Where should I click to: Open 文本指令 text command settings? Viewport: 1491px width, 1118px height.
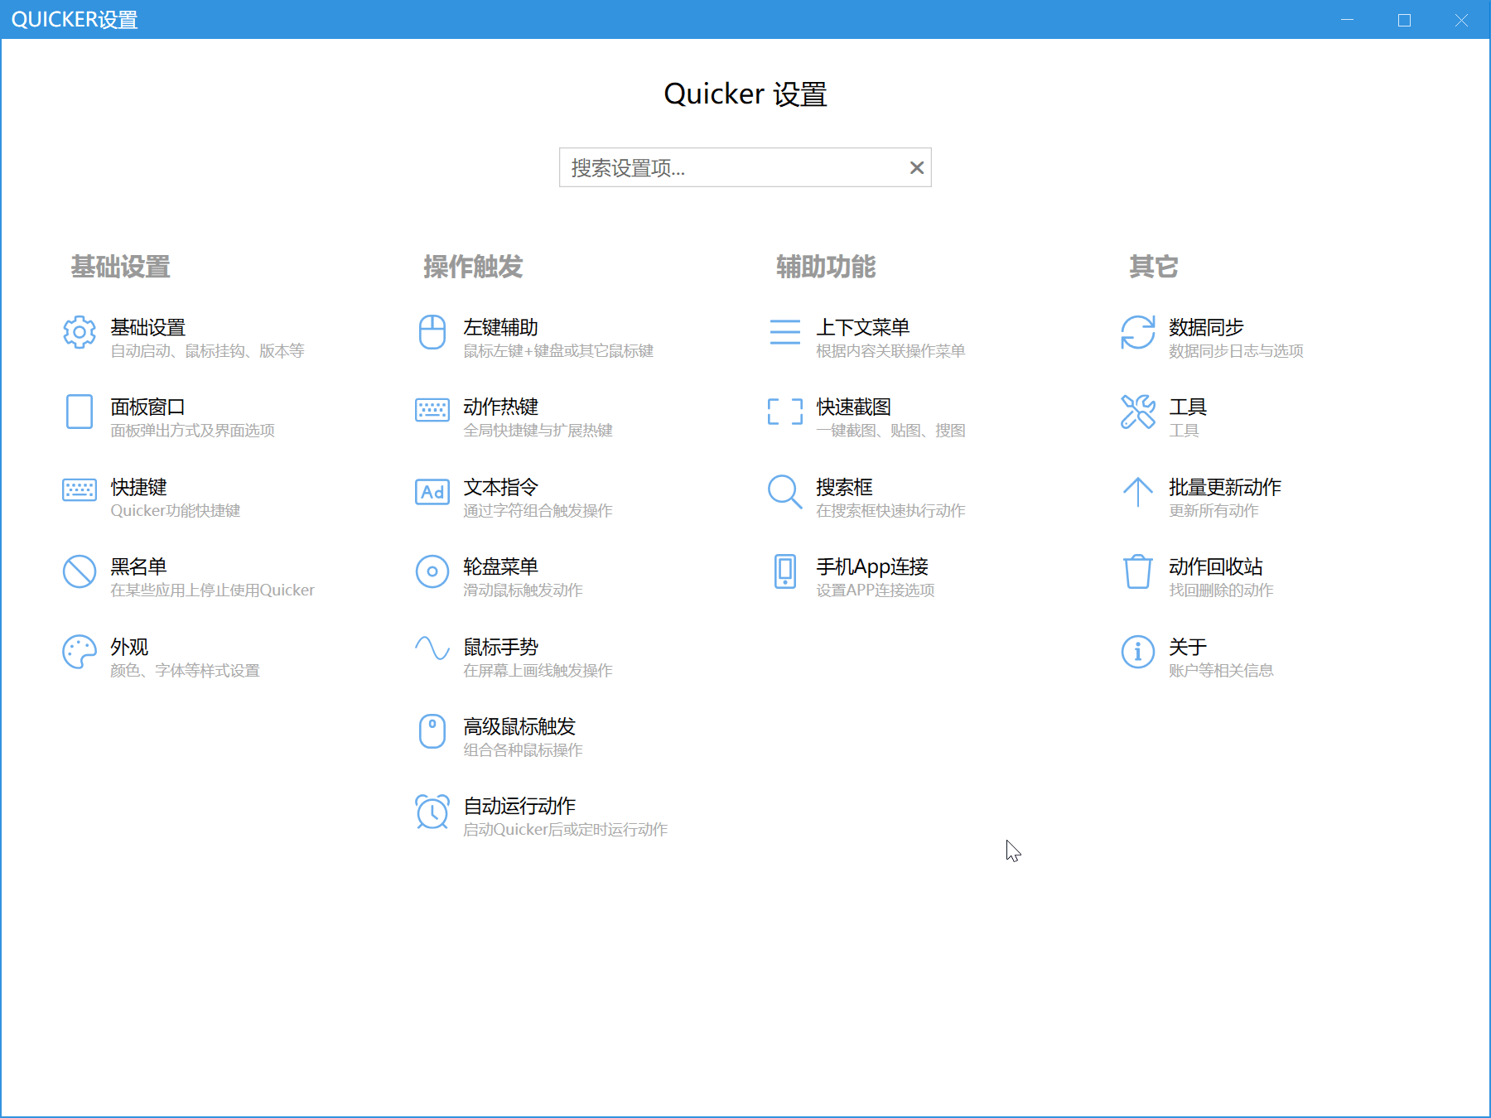click(x=514, y=497)
